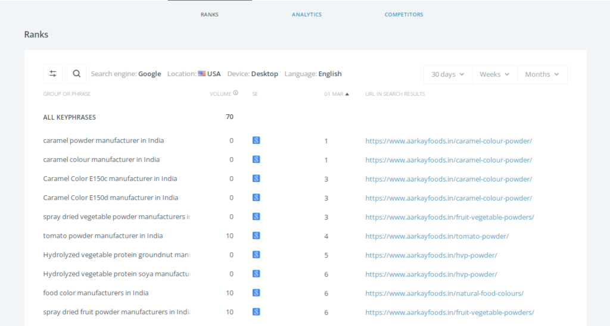Switch to the Analytics tab
This screenshot has width=610, height=326.
pyautogui.click(x=307, y=14)
